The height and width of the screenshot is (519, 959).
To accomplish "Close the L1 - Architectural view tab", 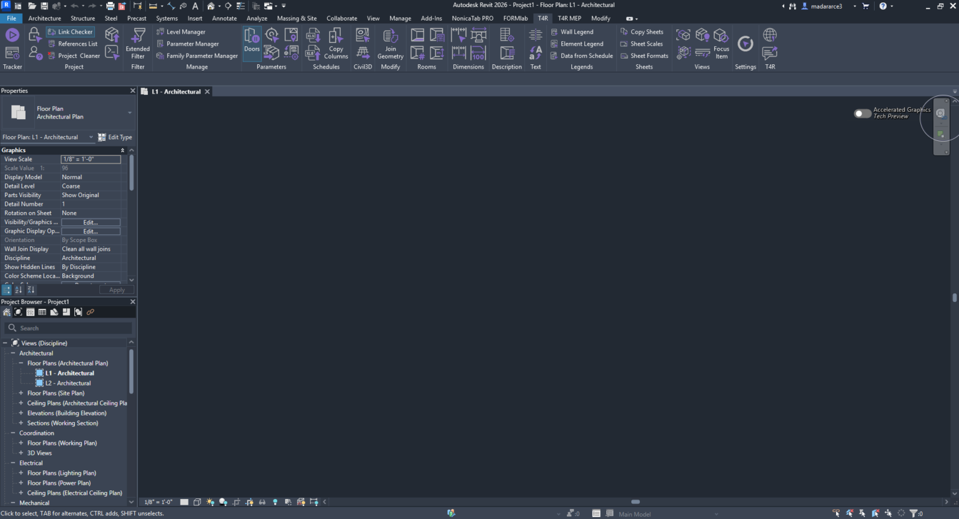I will pos(207,92).
